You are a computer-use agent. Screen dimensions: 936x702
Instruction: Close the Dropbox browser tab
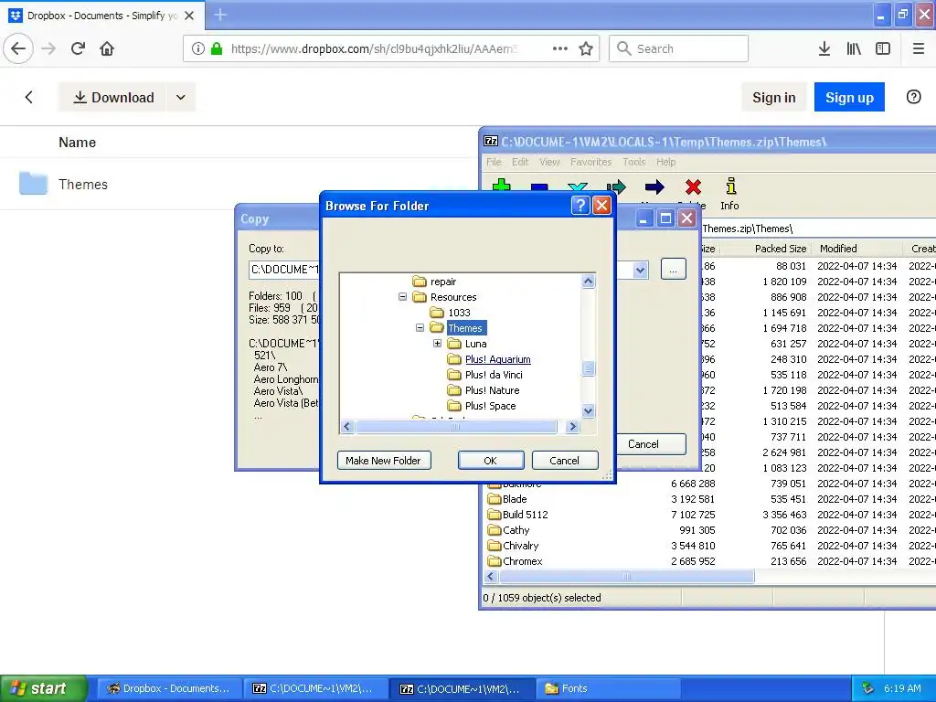189,16
